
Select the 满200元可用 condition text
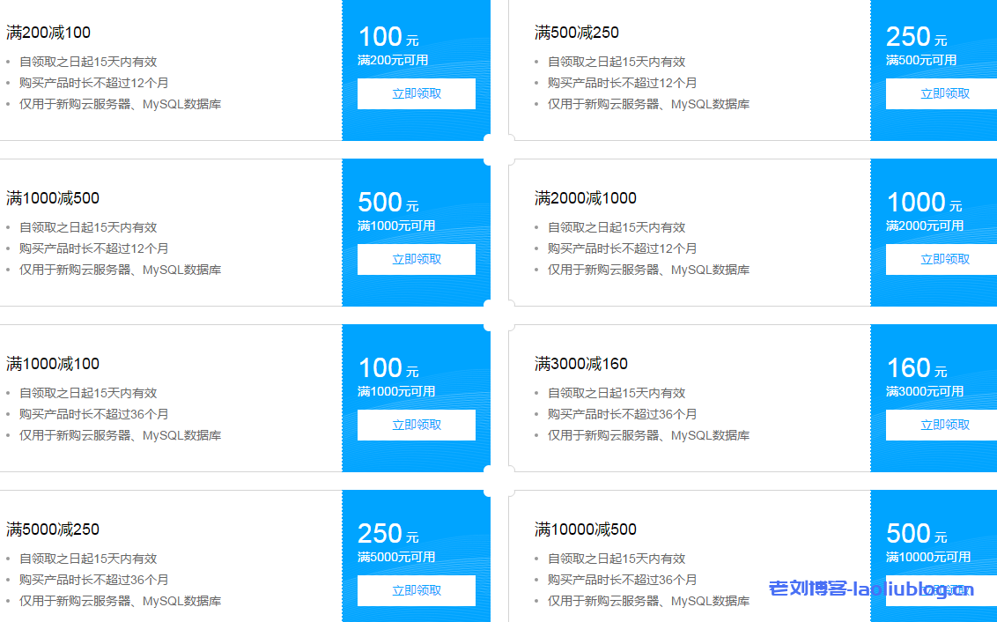pyautogui.click(x=393, y=60)
